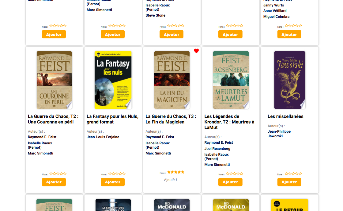343x211 pixels.
Task: Select Marc Simonetti under La Fin du Magicien
Action: [158, 153]
